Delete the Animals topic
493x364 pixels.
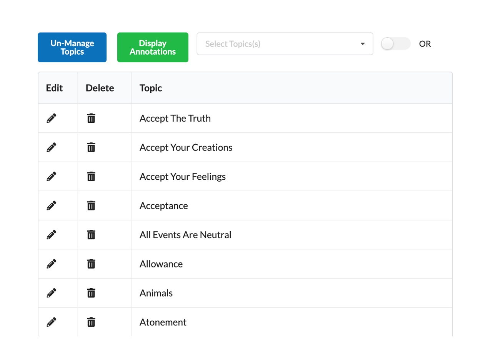(91, 293)
